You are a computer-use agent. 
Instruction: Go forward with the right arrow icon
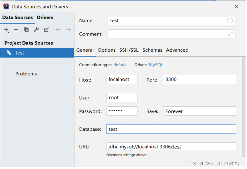click(x=68, y=30)
